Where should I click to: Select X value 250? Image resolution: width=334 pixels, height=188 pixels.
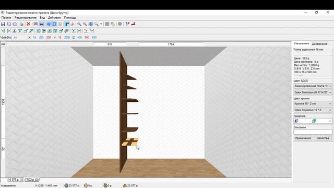coord(41,37)
